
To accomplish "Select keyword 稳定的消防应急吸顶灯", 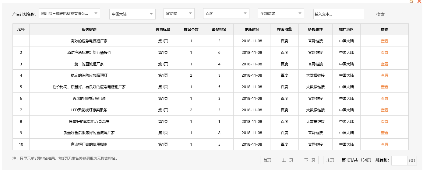I will (x=89, y=75).
